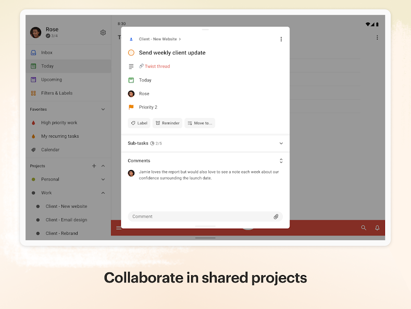Open search in bottom bar
Viewport: 411px width, 309px height.
click(x=364, y=228)
